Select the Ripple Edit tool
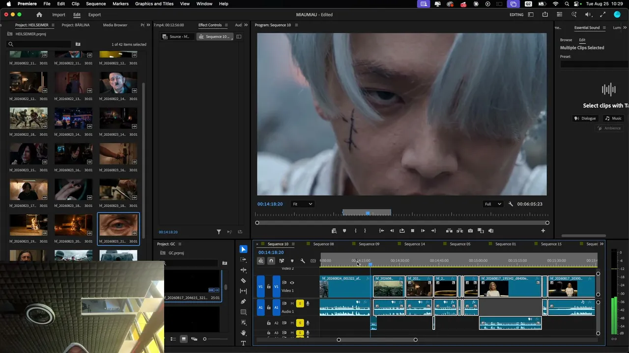 pyautogui.click(x=243, y=270)
